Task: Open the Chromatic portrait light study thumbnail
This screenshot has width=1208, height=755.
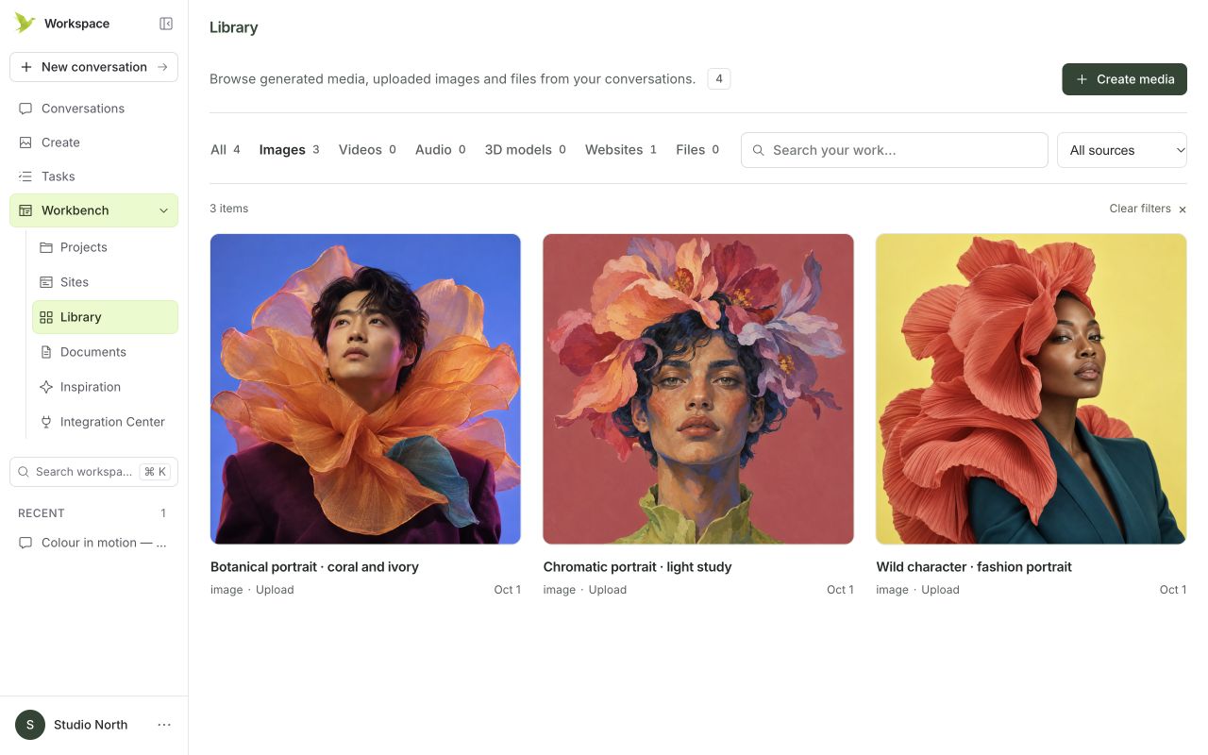Action: tap(698, 389)
